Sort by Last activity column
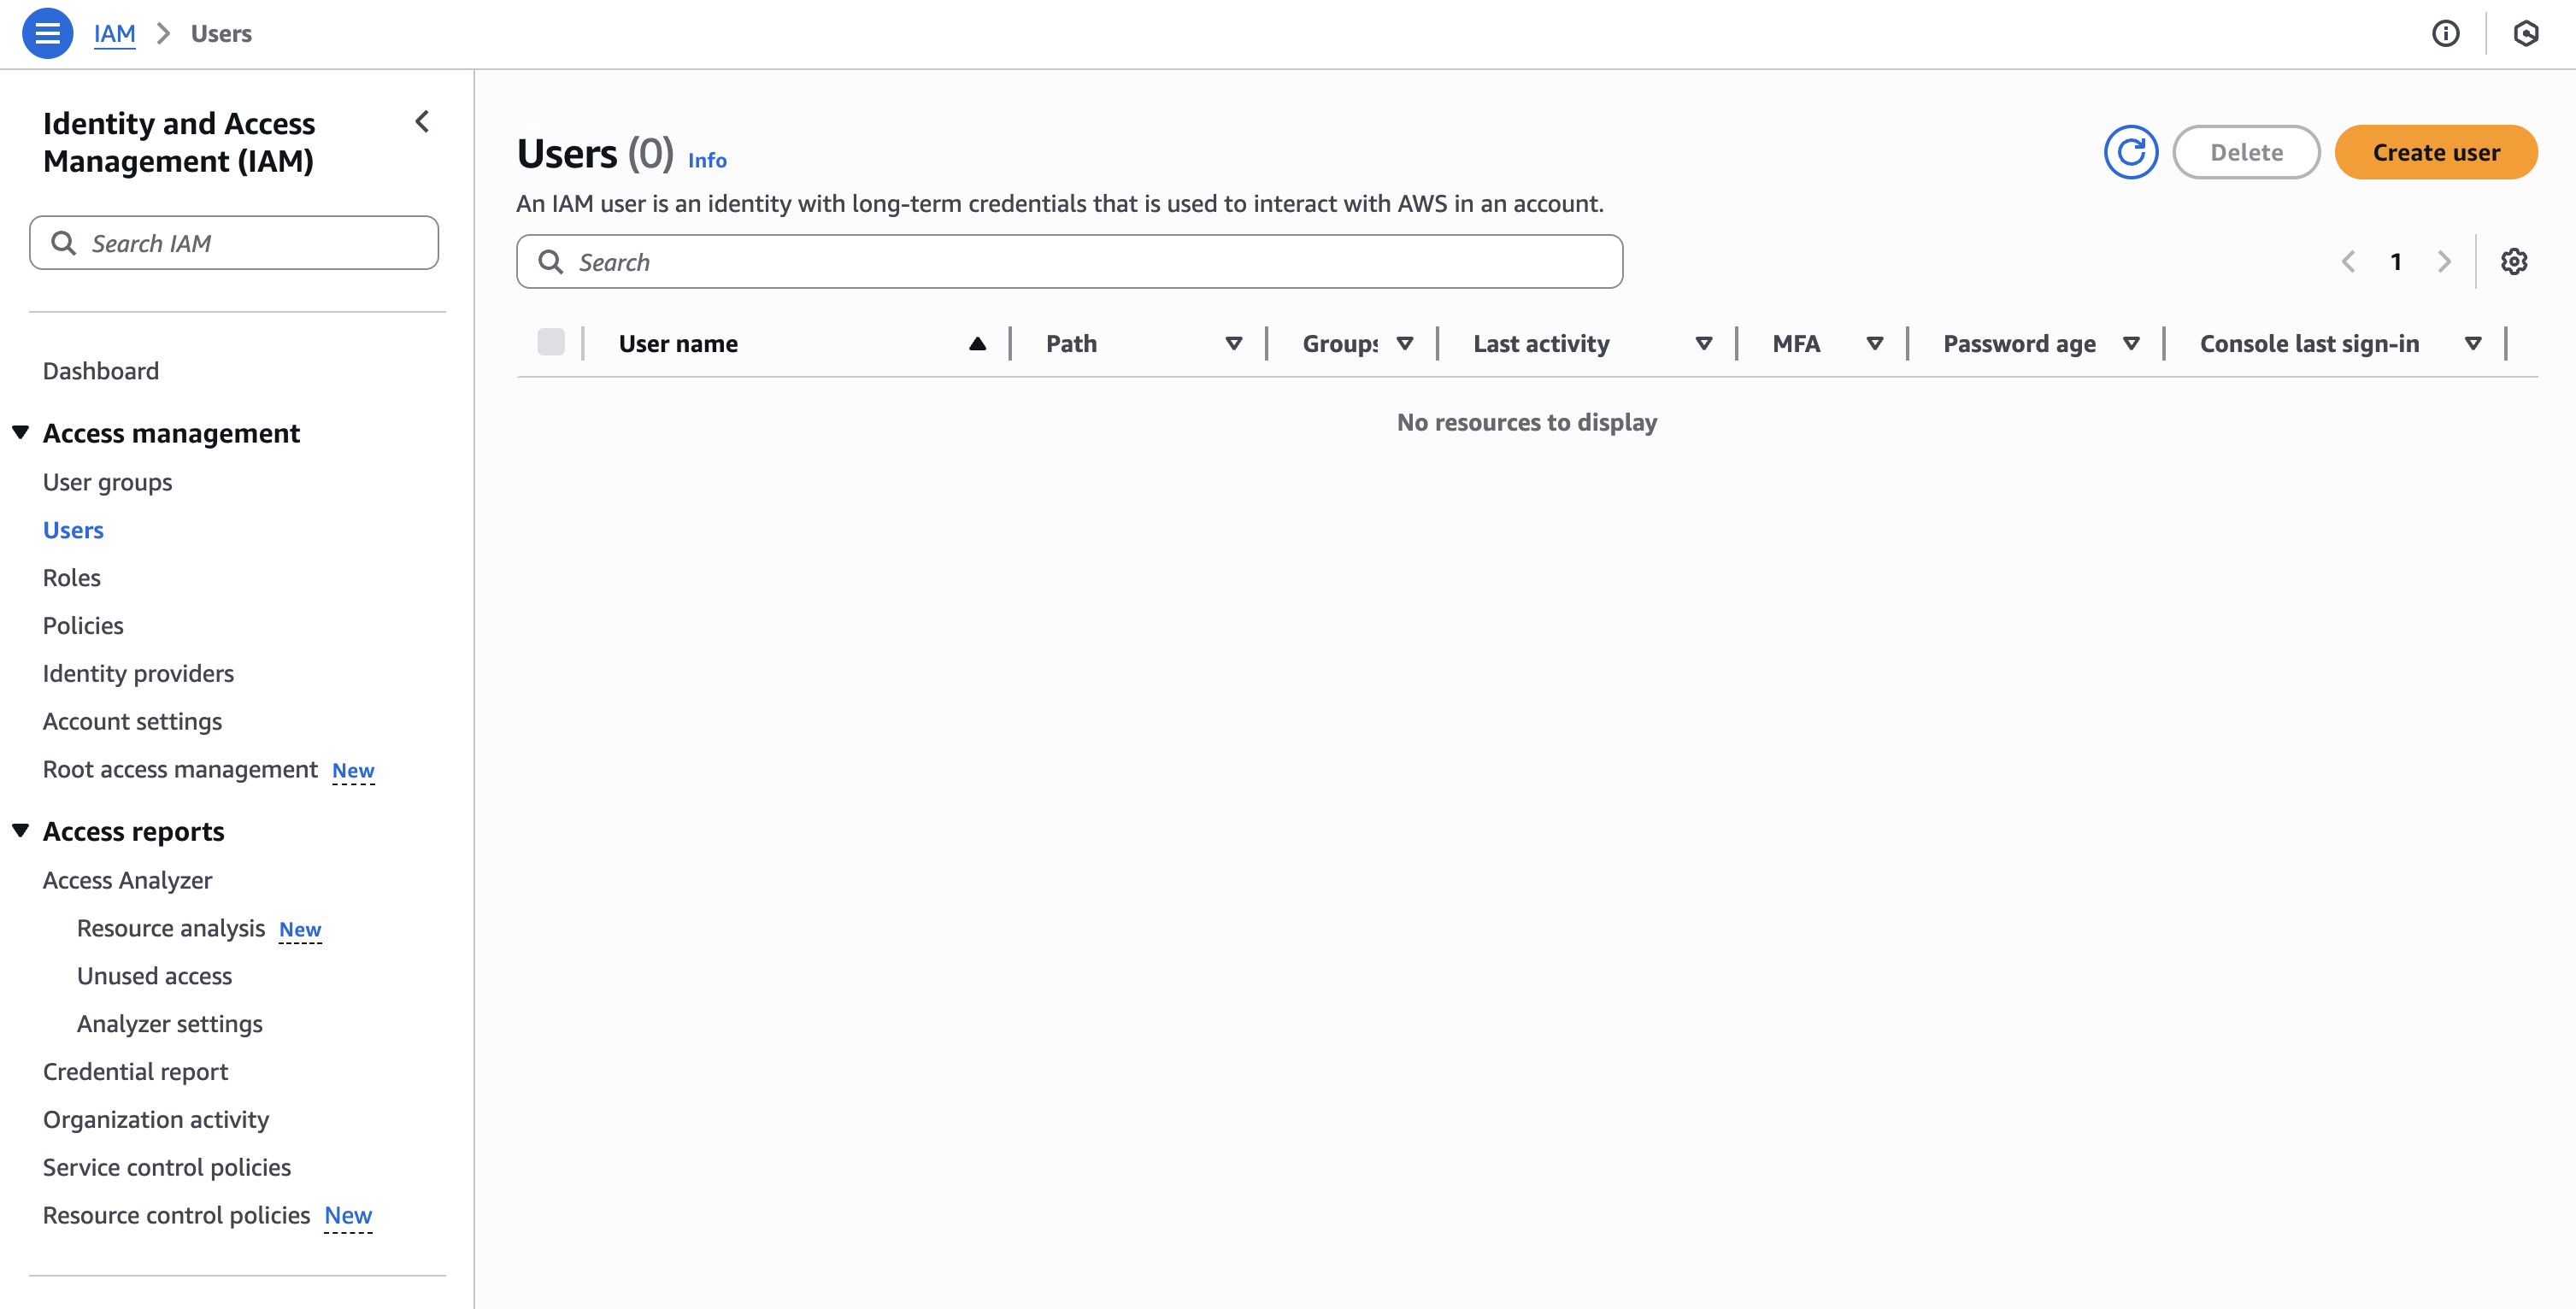The height and width of the screenshot is (1309, 2576). [x=1703, y=344]
